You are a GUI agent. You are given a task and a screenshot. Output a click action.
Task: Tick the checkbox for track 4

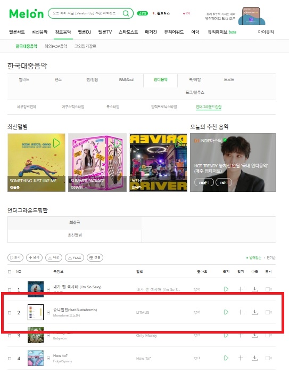(x=10, y=359)
